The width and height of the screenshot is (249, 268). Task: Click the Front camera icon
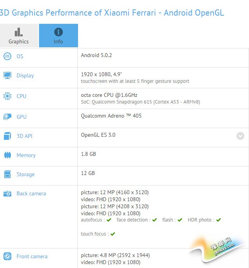[7, 256]
